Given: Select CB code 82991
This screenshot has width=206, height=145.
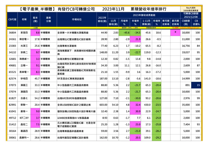Looking at the screenshot, I should [x=12, y=105].
